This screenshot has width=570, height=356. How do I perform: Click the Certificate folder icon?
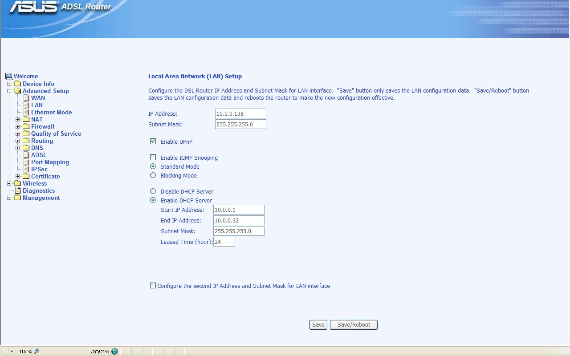[x=26, y=176]
